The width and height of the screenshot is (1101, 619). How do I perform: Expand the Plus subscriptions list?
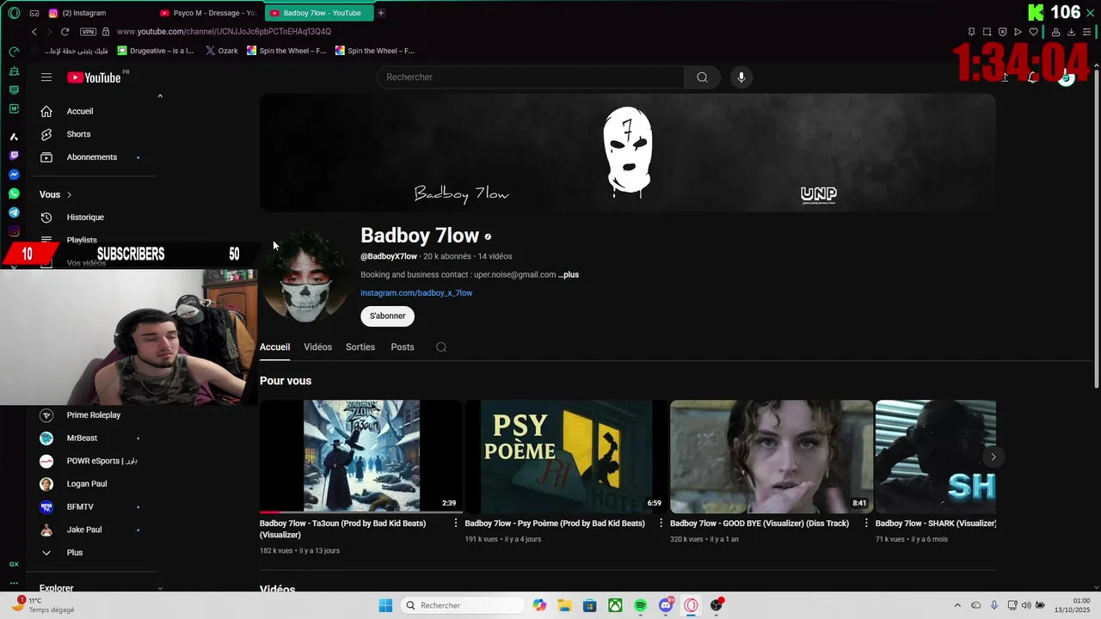point(75,553)
